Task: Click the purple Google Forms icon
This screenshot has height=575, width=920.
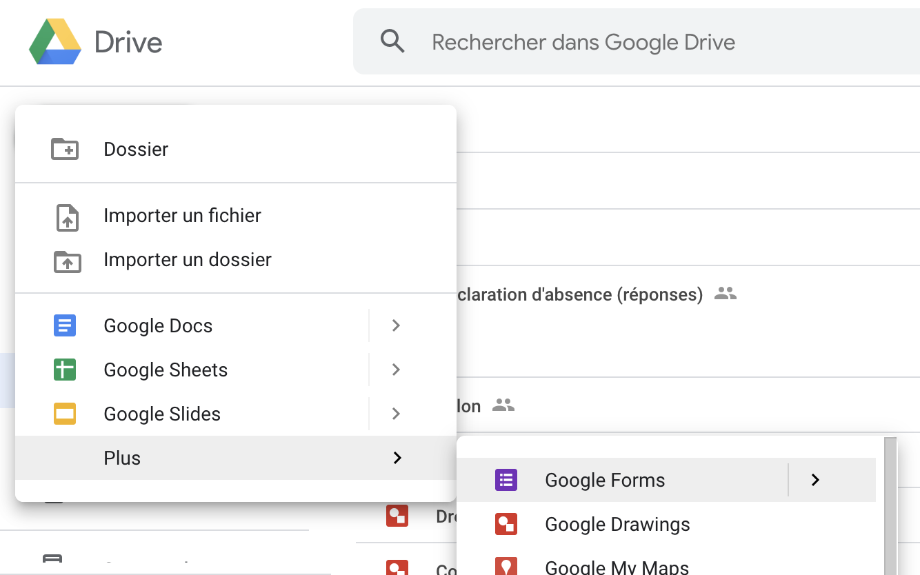Action: point(506,480)
